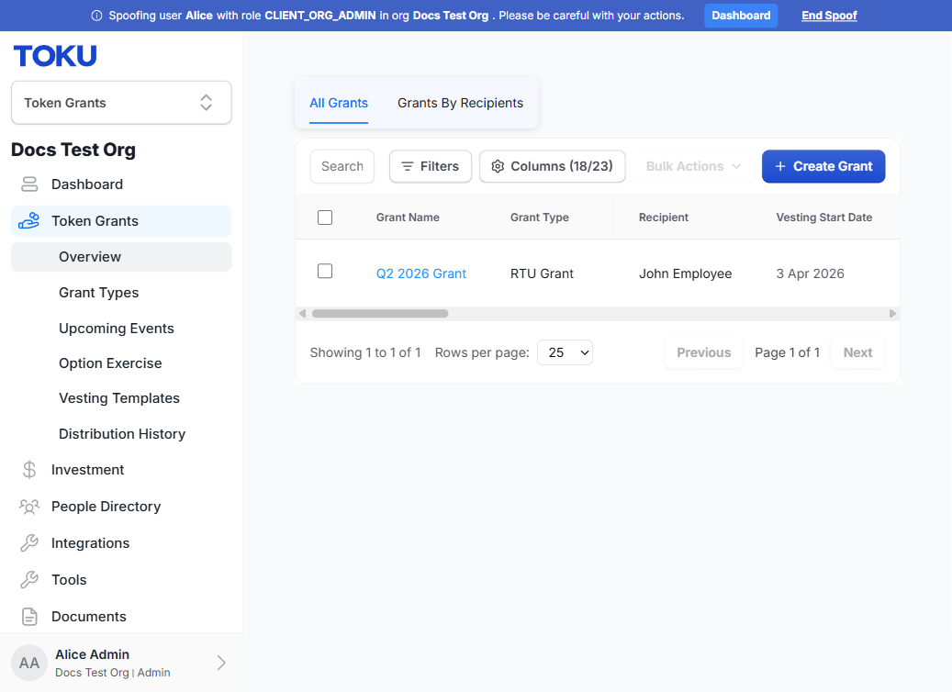Click the Grant Name column header

click(408, 218)
